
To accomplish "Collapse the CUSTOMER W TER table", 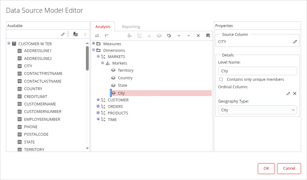I will click(x=9, y=43).
